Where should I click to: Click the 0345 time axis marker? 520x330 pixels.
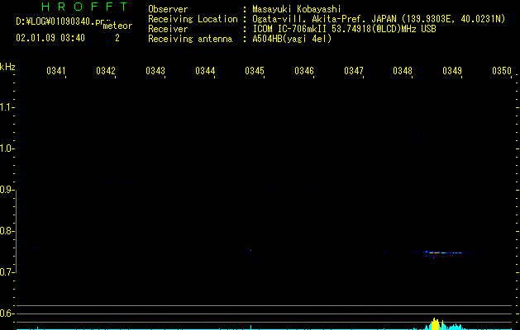coord(255,70)
